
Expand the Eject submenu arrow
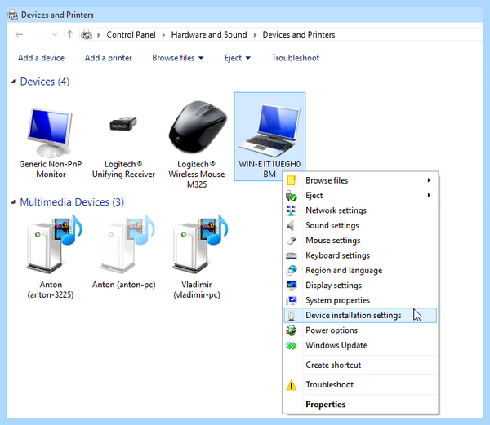[429, 195]
